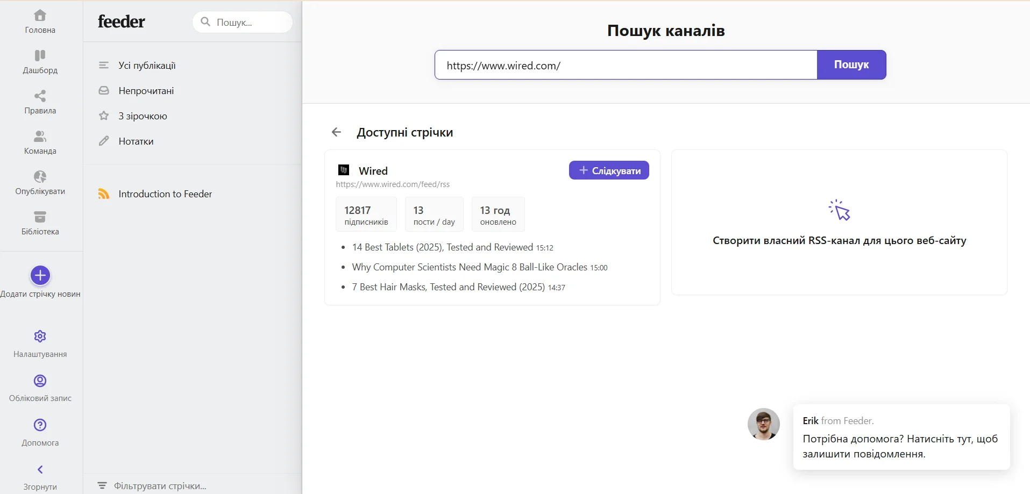This screenshot has width=1030, height=494.
Task: Click the Пошук каналів heading
Action: tap(666, 31)
